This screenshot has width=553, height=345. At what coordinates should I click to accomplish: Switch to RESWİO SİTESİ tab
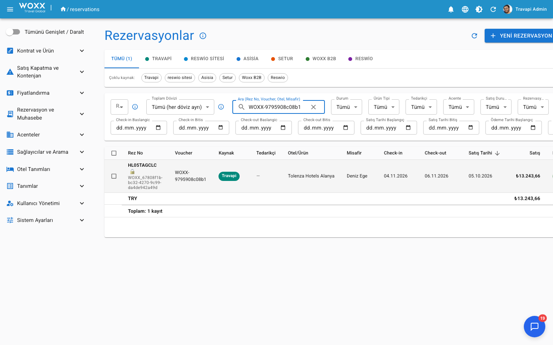point(204,59)
